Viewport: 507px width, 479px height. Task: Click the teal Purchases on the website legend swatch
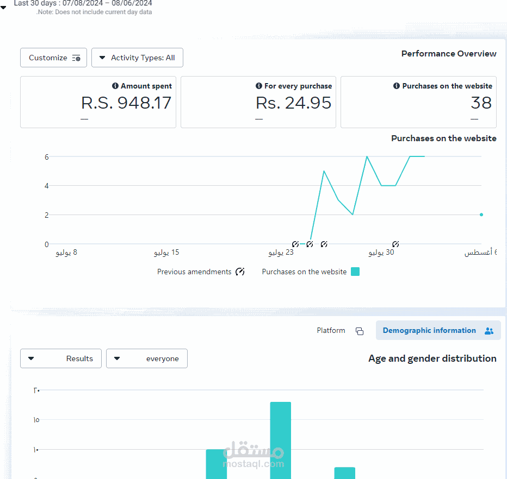355,272
